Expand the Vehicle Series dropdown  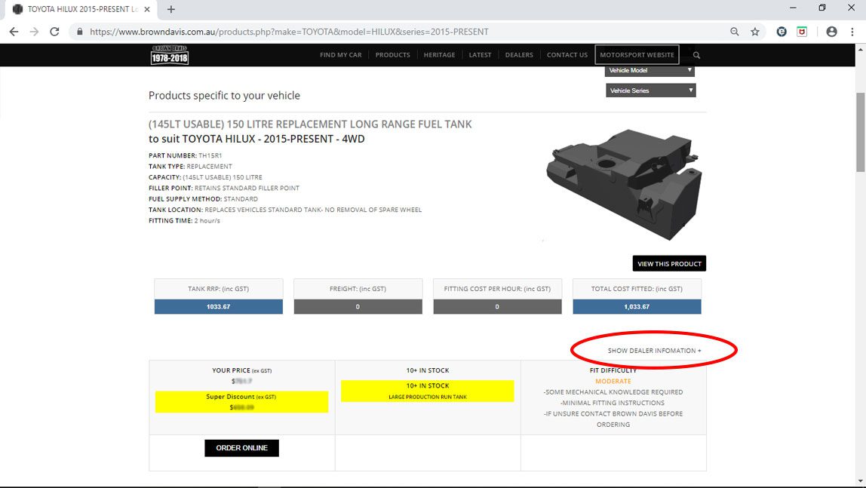[x=650, y=91]
